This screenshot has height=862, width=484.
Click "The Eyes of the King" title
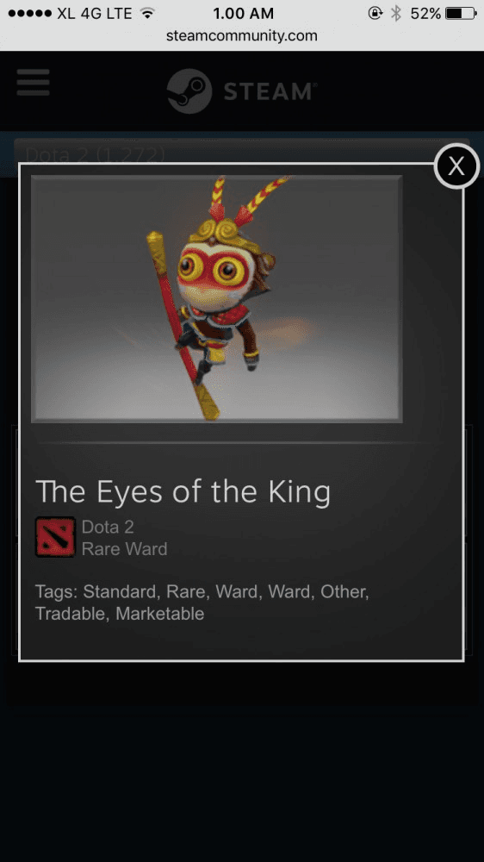[x=183, y=492]
